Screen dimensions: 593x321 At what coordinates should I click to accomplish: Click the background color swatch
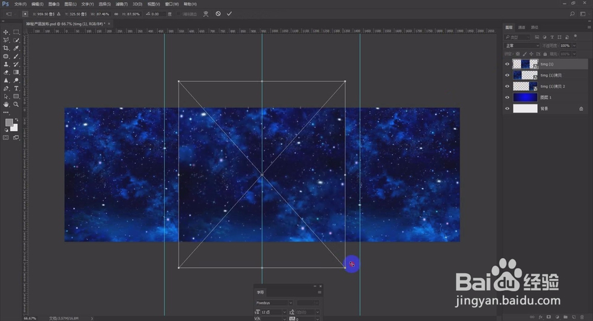pos(15,128)
